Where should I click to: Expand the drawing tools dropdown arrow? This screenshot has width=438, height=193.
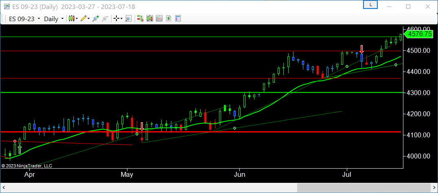click(89, 19)
